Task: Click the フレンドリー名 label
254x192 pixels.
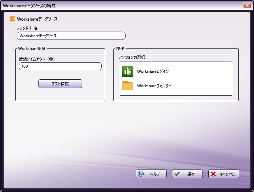Action: point(27,28)
